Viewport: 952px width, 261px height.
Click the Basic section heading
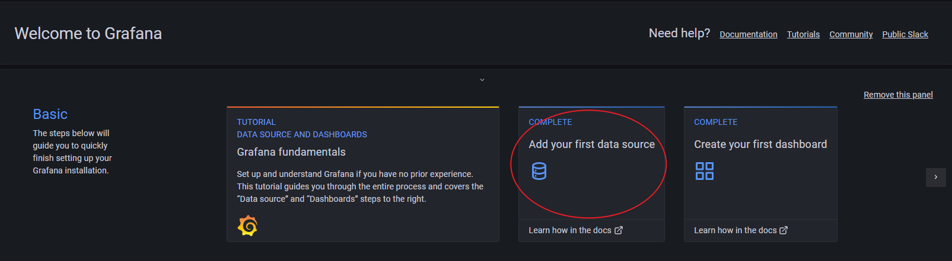[x=50, y=114]
